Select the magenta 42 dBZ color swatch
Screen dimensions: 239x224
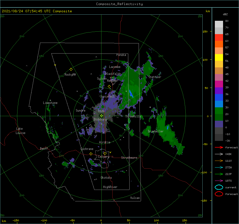click(219, 84)
